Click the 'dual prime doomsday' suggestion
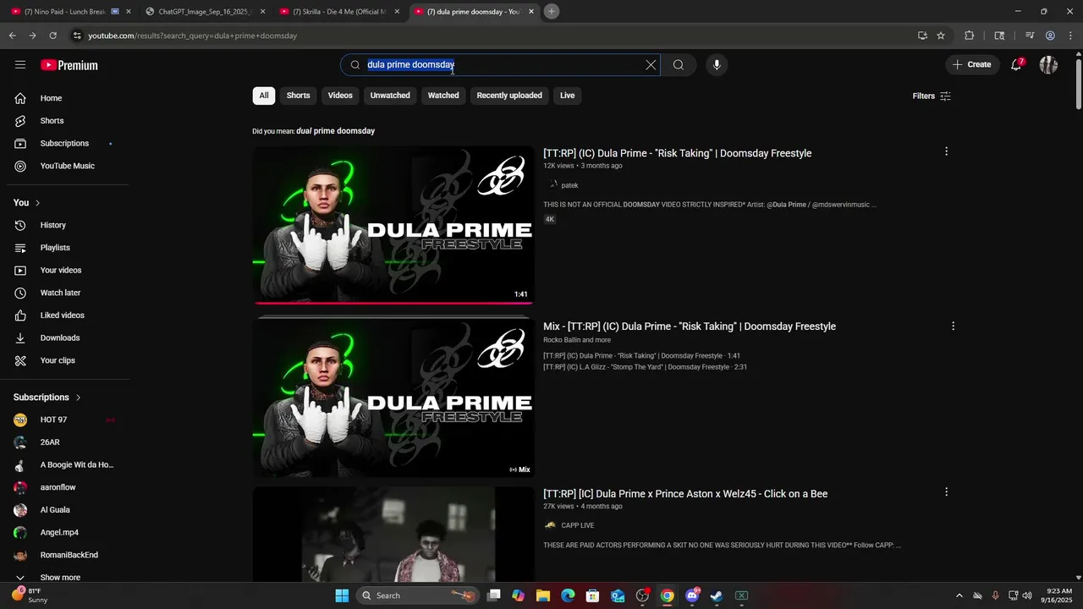 (x=335, y=131)
